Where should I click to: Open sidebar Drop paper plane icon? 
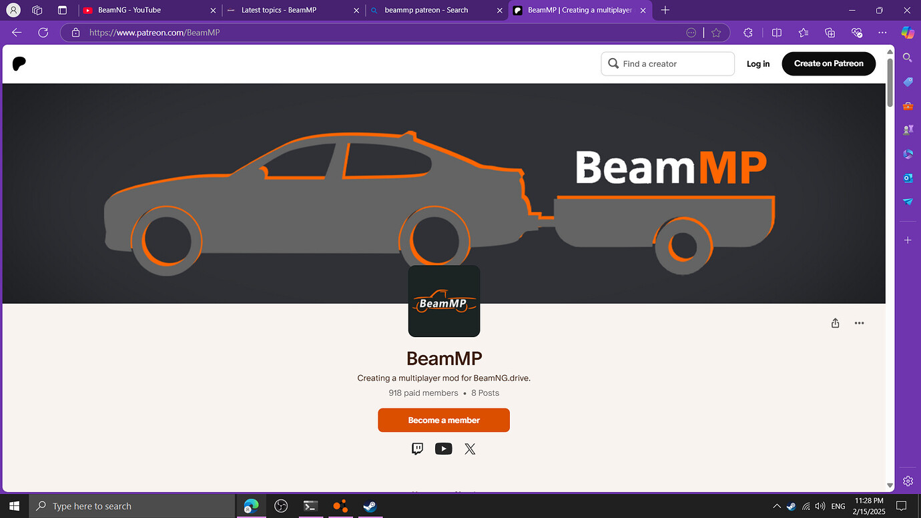908,202
